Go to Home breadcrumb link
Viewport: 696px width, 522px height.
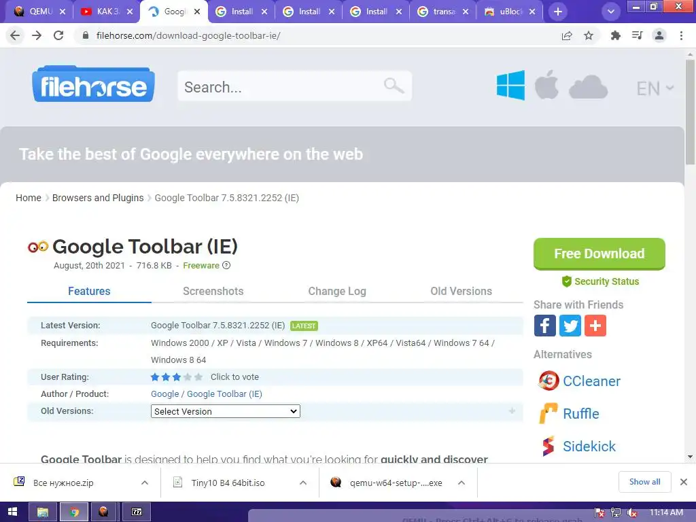[x=29, y=198]
